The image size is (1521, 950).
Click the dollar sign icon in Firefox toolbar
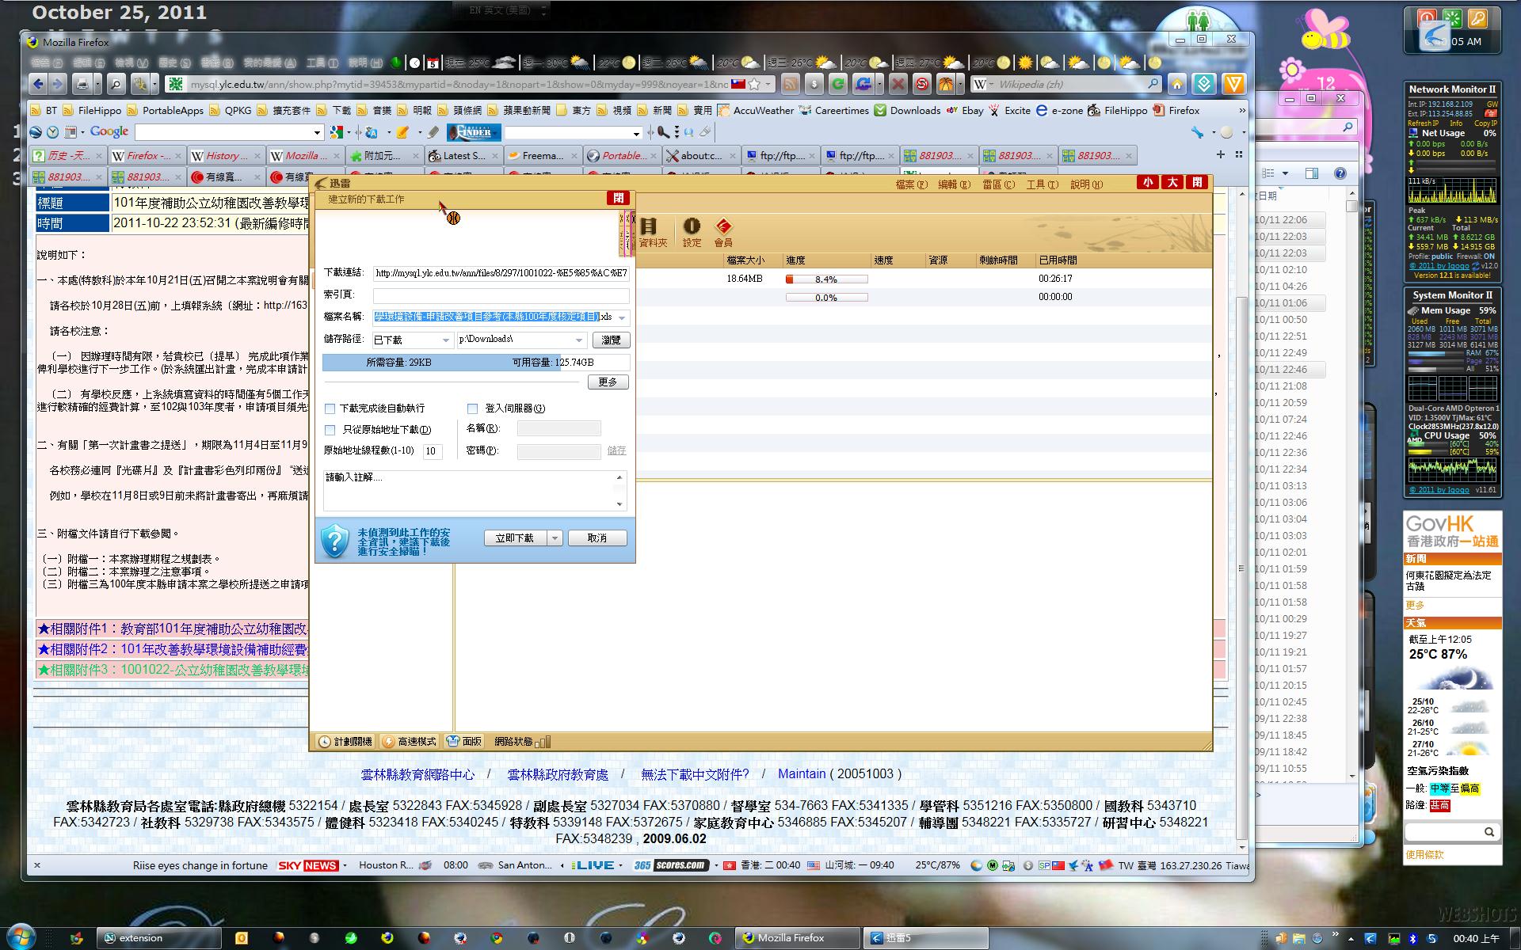coord(814,84)
